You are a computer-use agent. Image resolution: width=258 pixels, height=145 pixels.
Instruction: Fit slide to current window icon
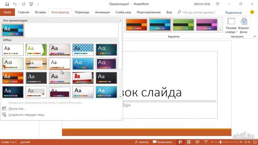click(x=255, y=142)
